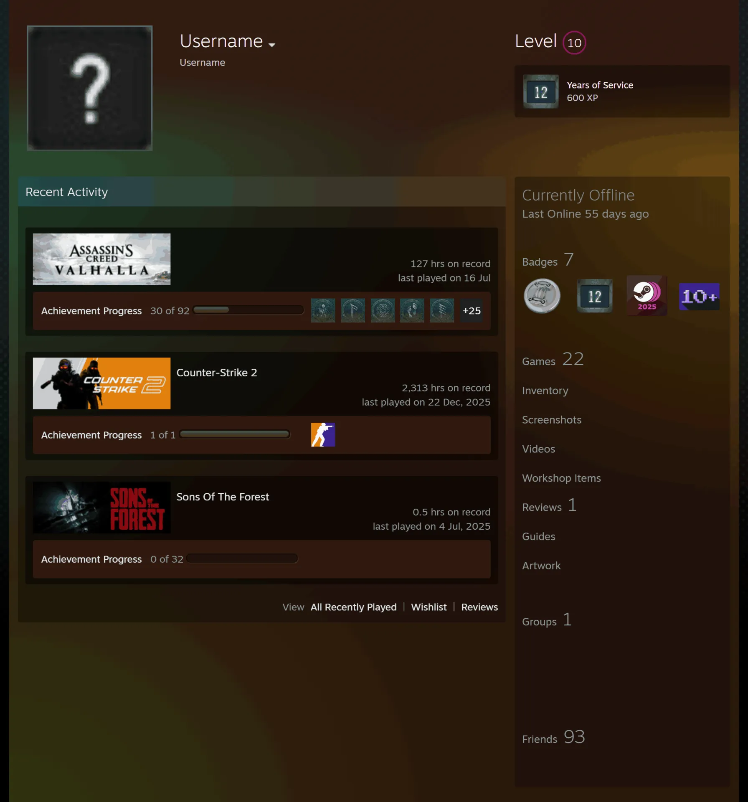
Task: Click fifth Valhalla achievement rune icon
Action: click(x=442, y=310)
